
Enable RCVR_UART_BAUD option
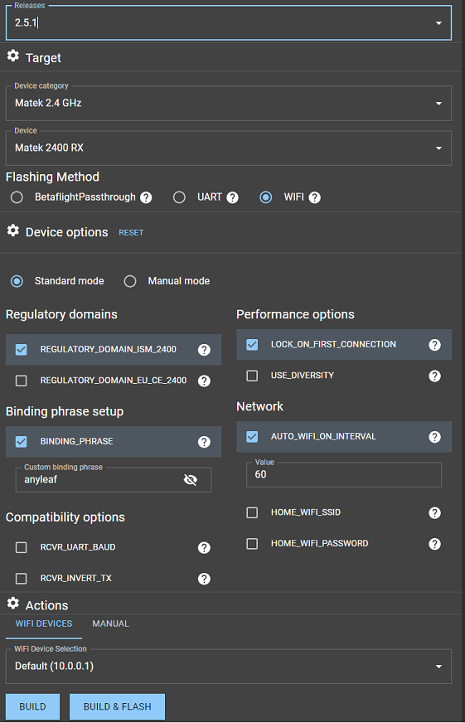[x=22, y=547]
